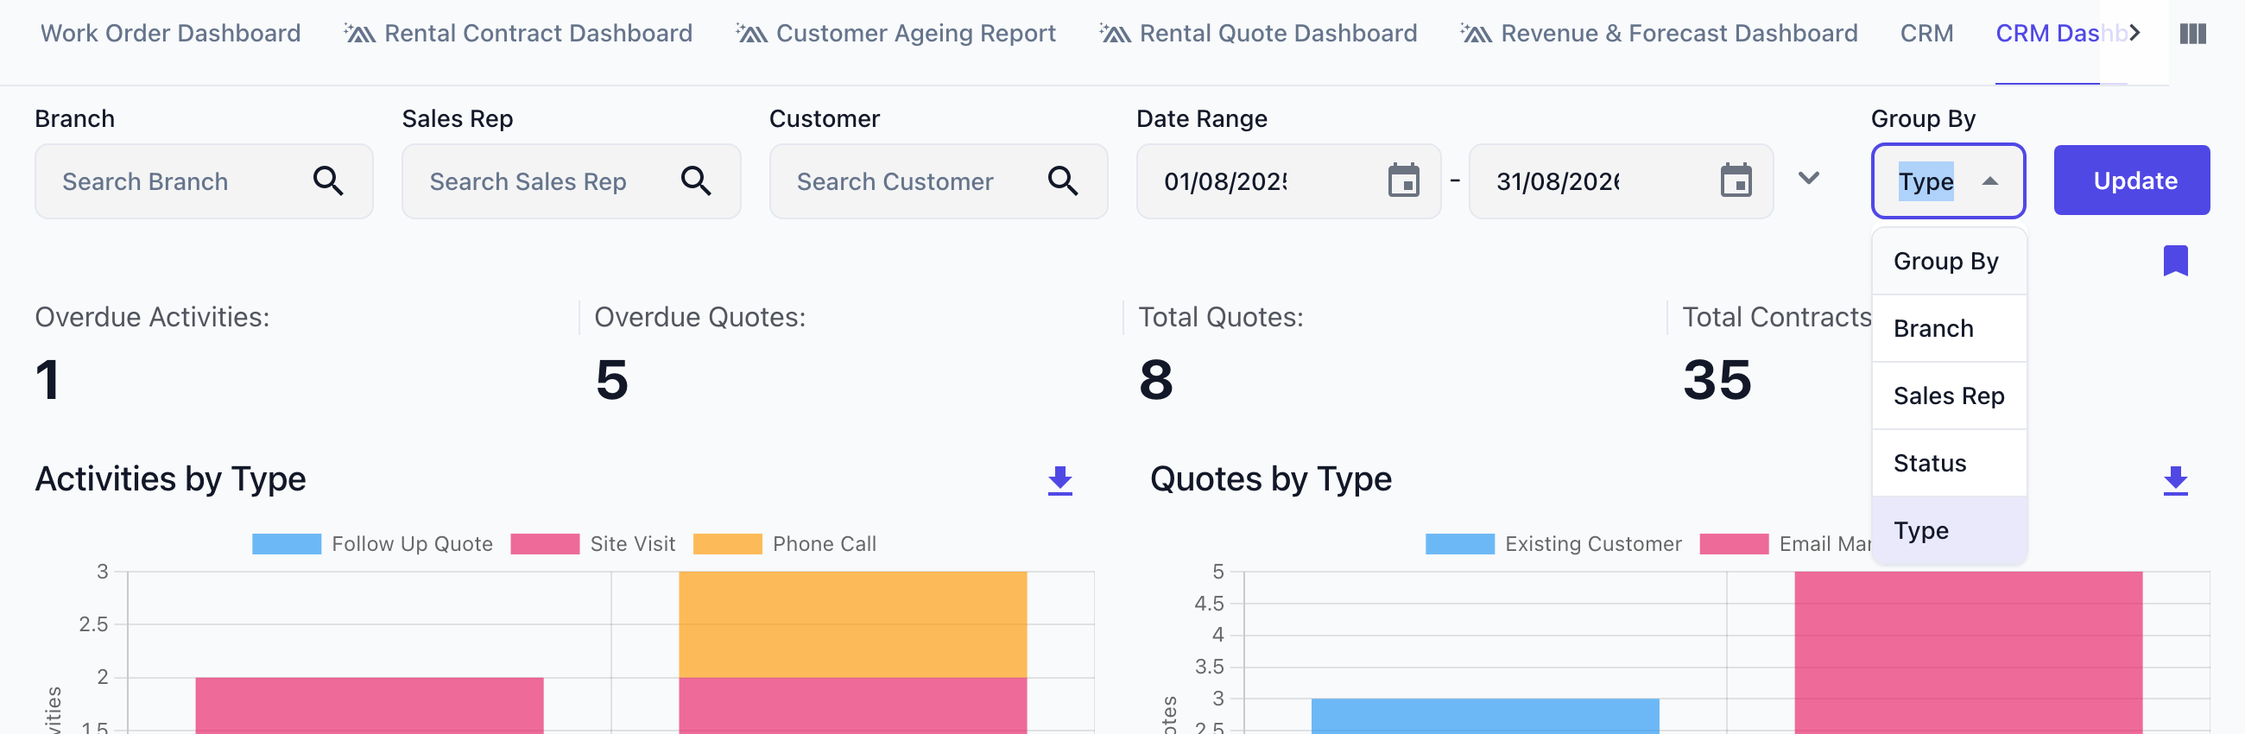
Task: Click the Customer search magnifier icon
Action: (1062, 180)
